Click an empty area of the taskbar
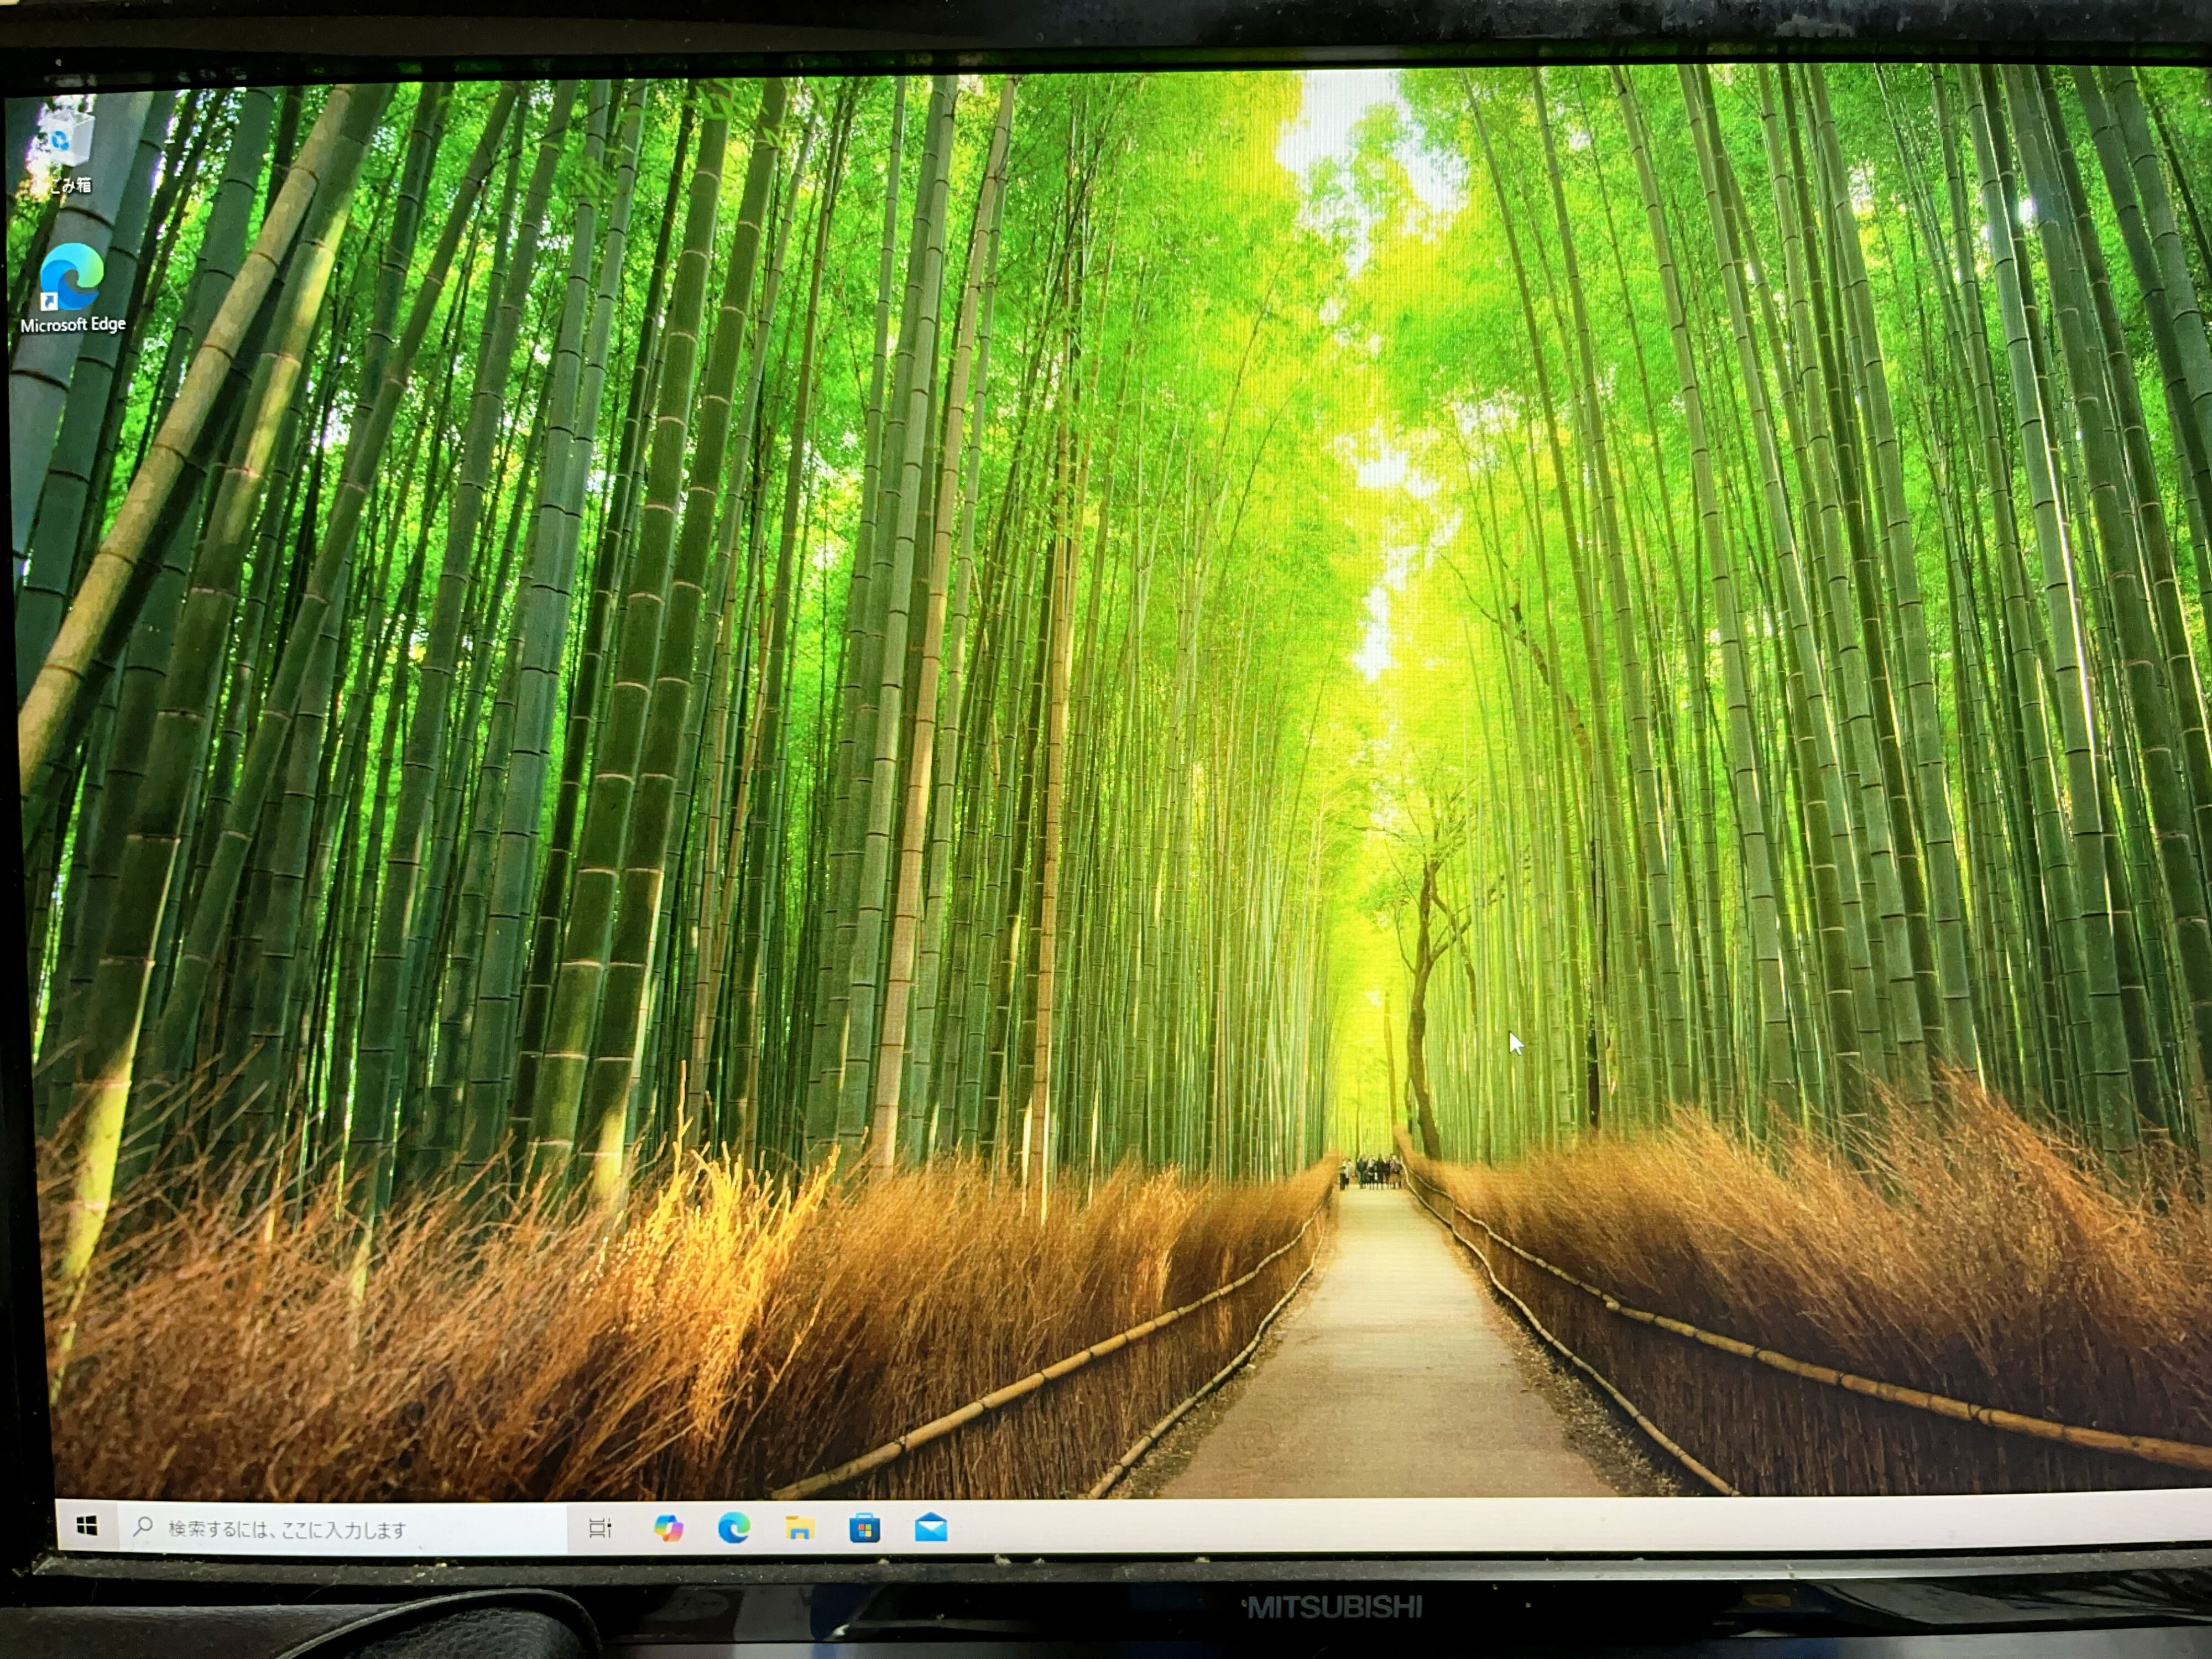Screen dimensions: 2212x1659 1500,1525
